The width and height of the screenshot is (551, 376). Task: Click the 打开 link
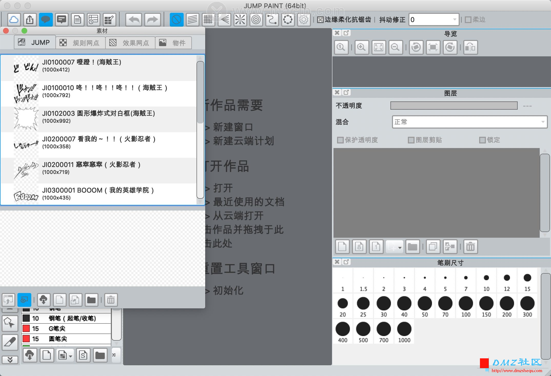point(223,188)
